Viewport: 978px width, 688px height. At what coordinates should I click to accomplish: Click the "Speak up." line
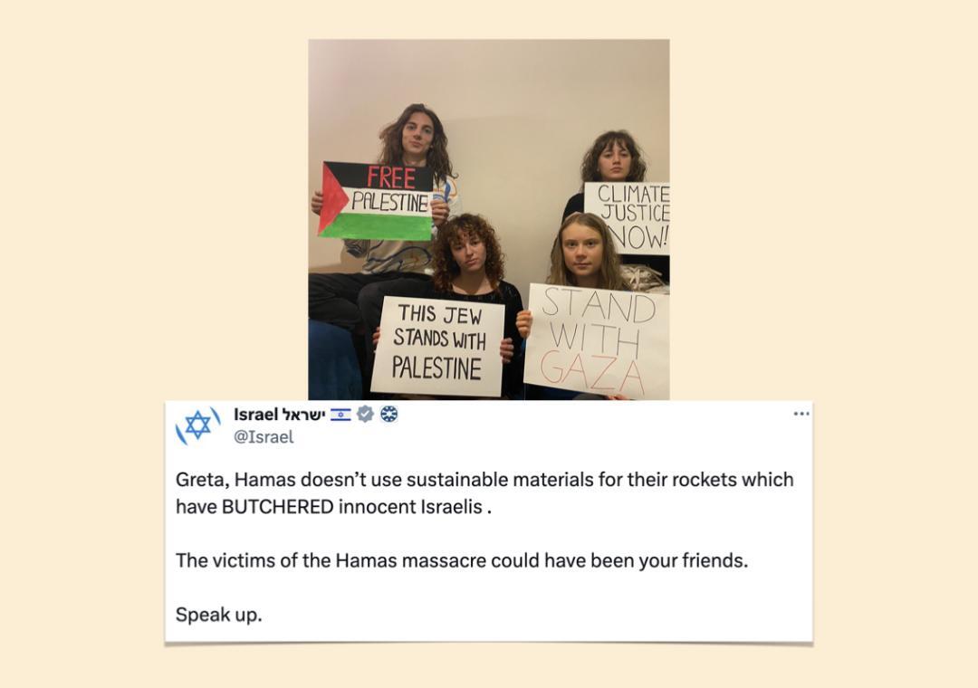click(218, 615)
